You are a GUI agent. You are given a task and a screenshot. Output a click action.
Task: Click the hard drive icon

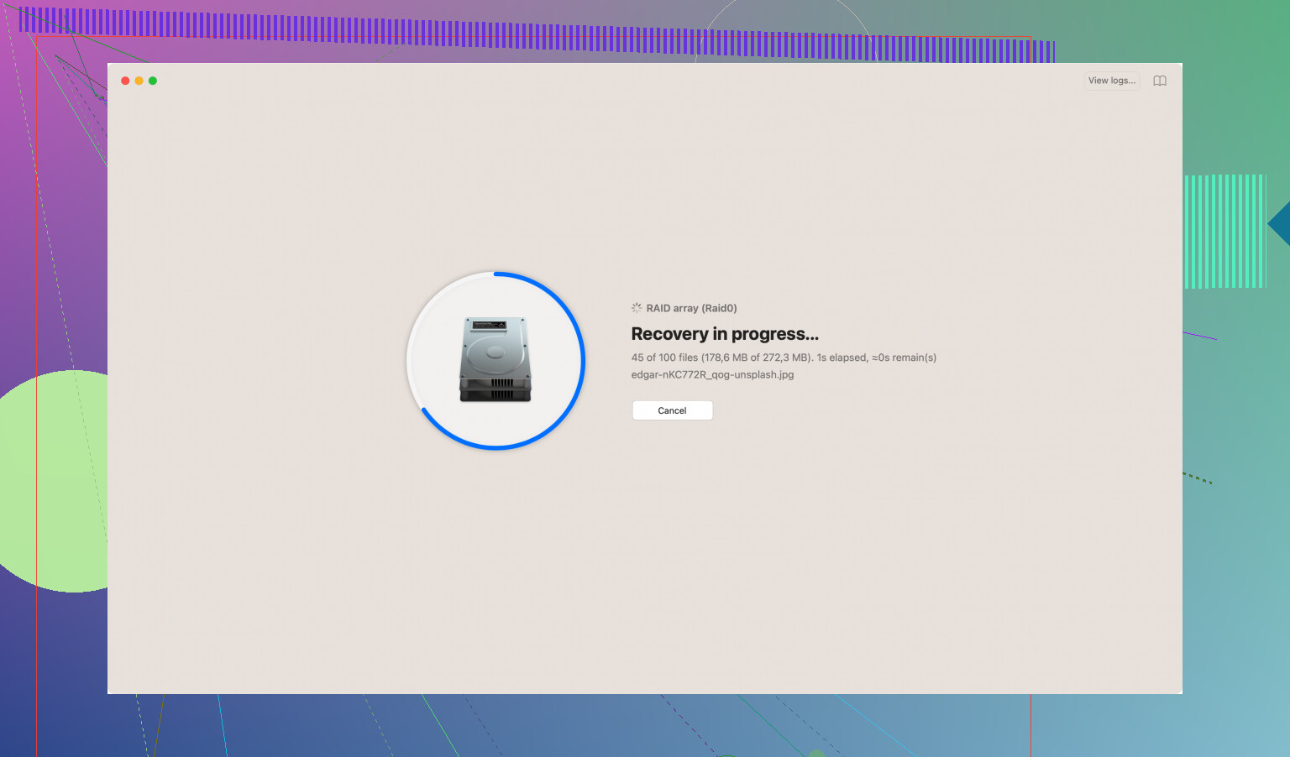[496, 359]
